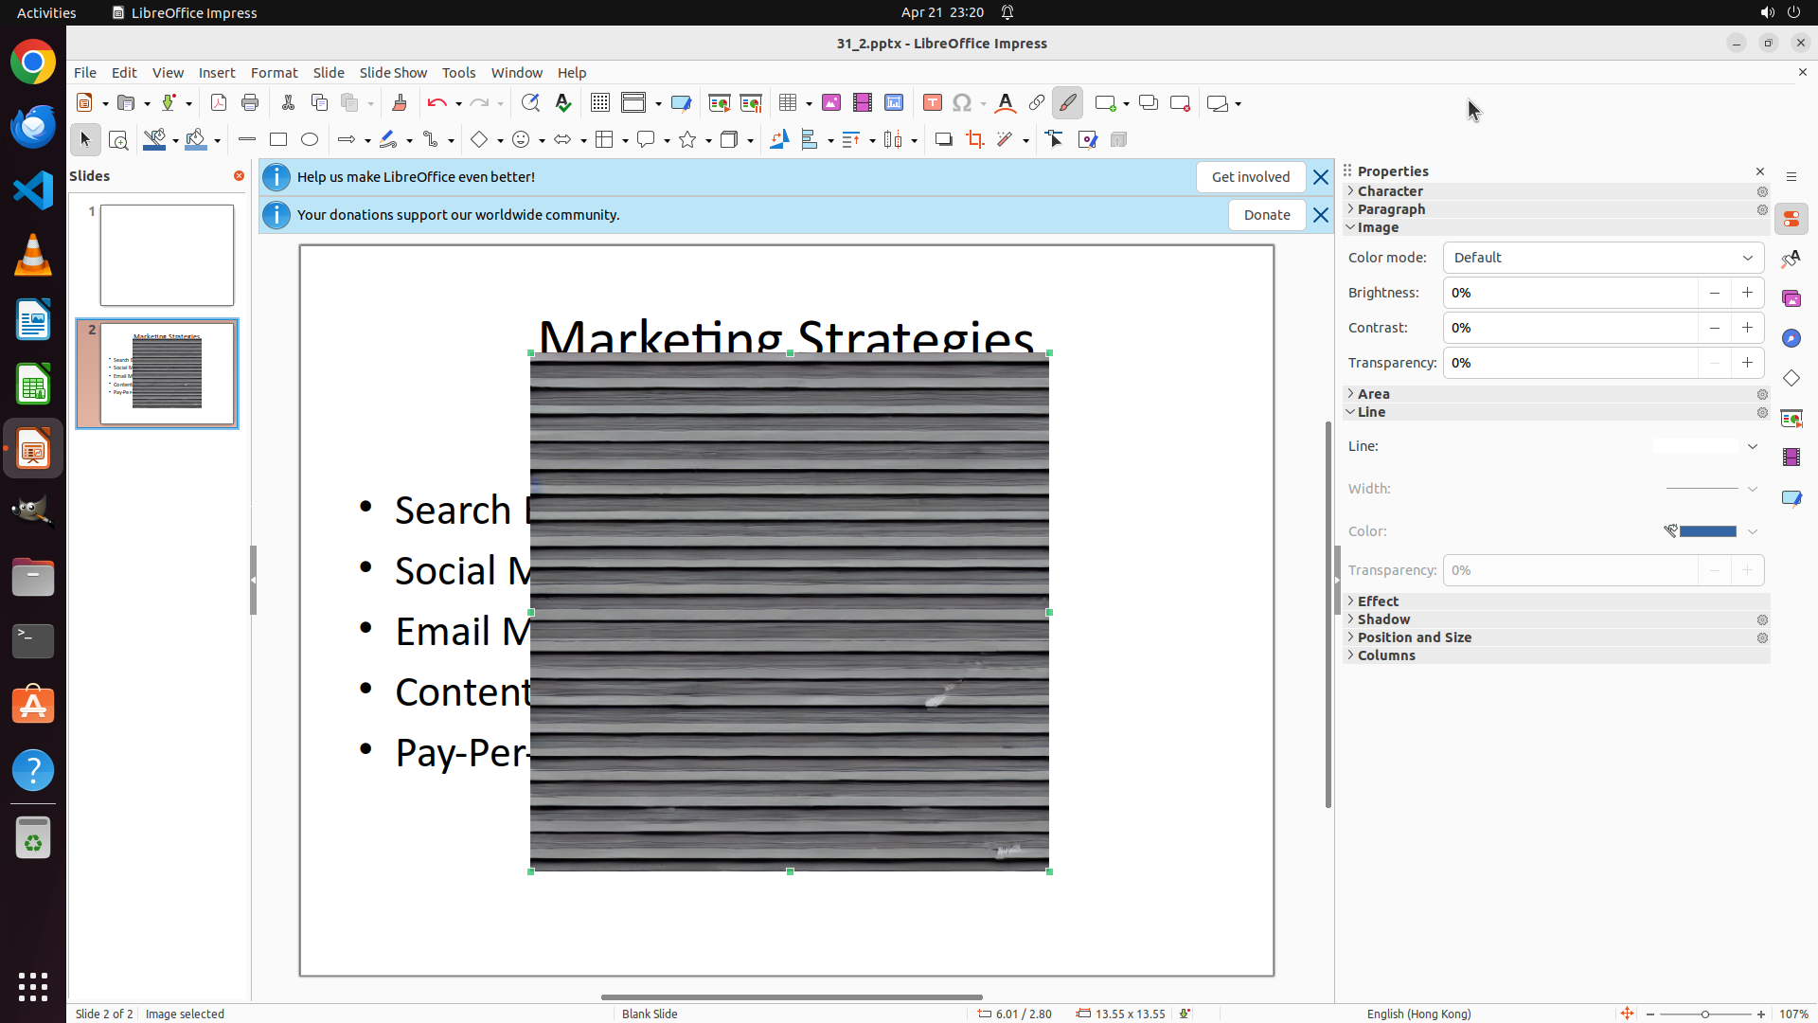Open the Slide Show menu
1818x1023 pixels.
pos(393,73)
